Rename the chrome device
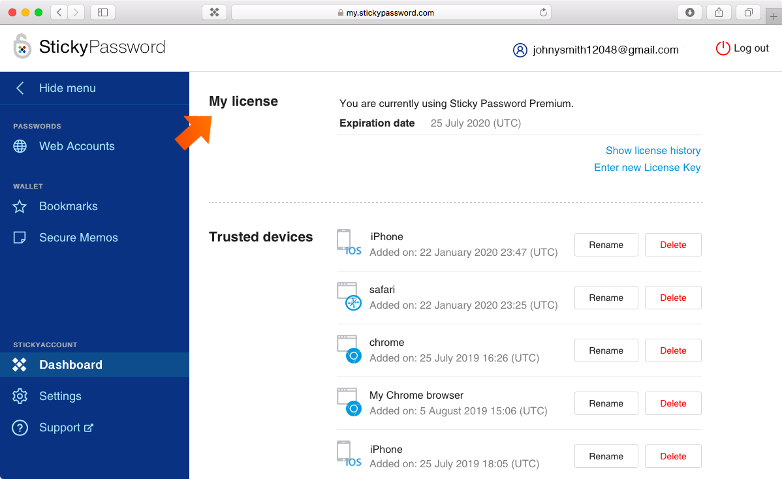Screen dimensions: 782x479 coord(606,350)
